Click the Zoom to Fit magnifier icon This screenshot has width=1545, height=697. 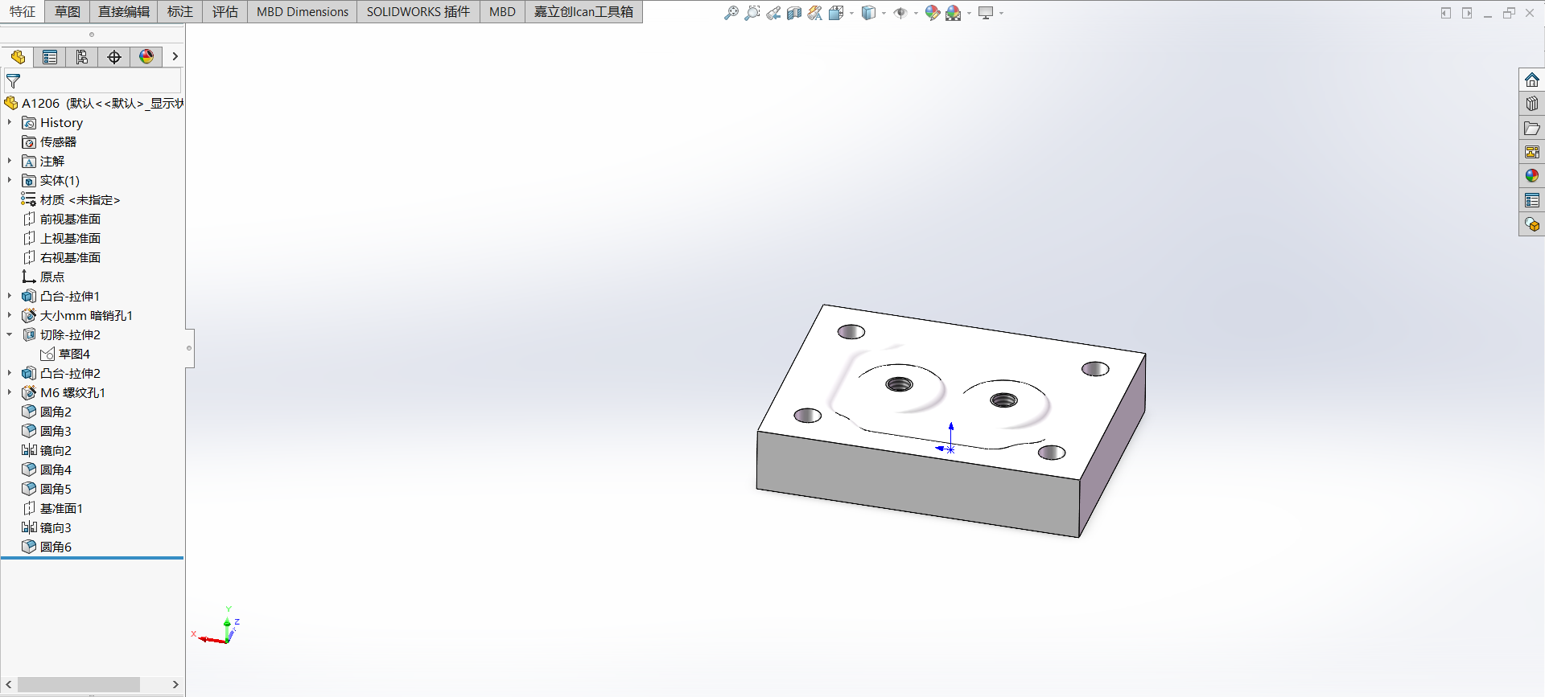point(731,13)
